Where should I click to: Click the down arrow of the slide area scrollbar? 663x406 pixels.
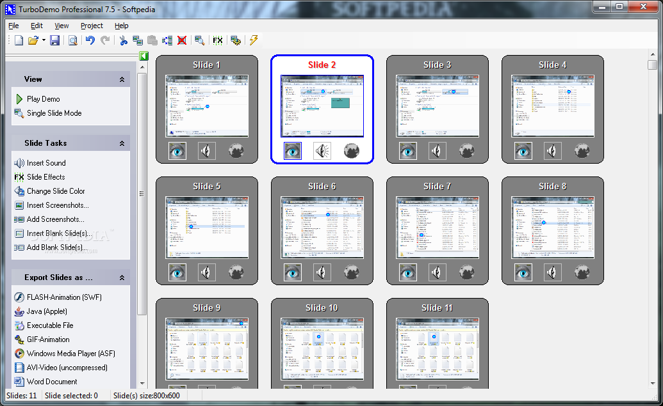[652, 383]
